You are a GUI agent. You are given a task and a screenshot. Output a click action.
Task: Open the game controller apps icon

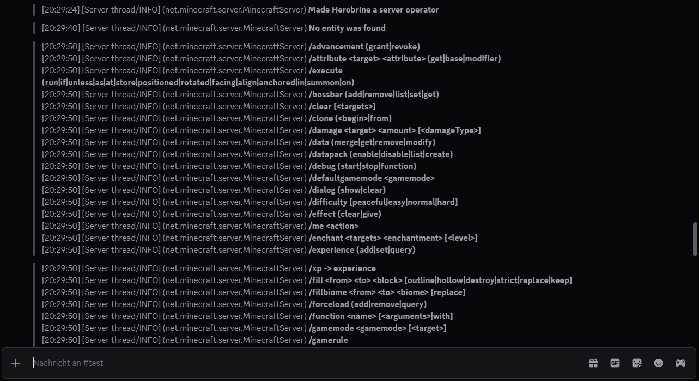[x=680, y=363]
